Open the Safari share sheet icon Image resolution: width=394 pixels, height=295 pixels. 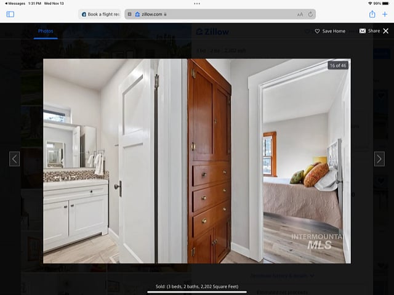[372, 14]
